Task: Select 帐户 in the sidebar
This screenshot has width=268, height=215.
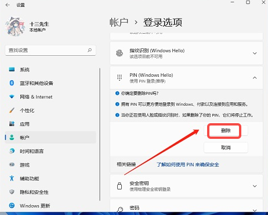Action: (50, 138)
